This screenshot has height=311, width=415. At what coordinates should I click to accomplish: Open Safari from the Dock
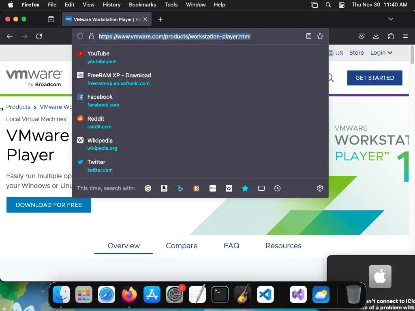(107, 294)
